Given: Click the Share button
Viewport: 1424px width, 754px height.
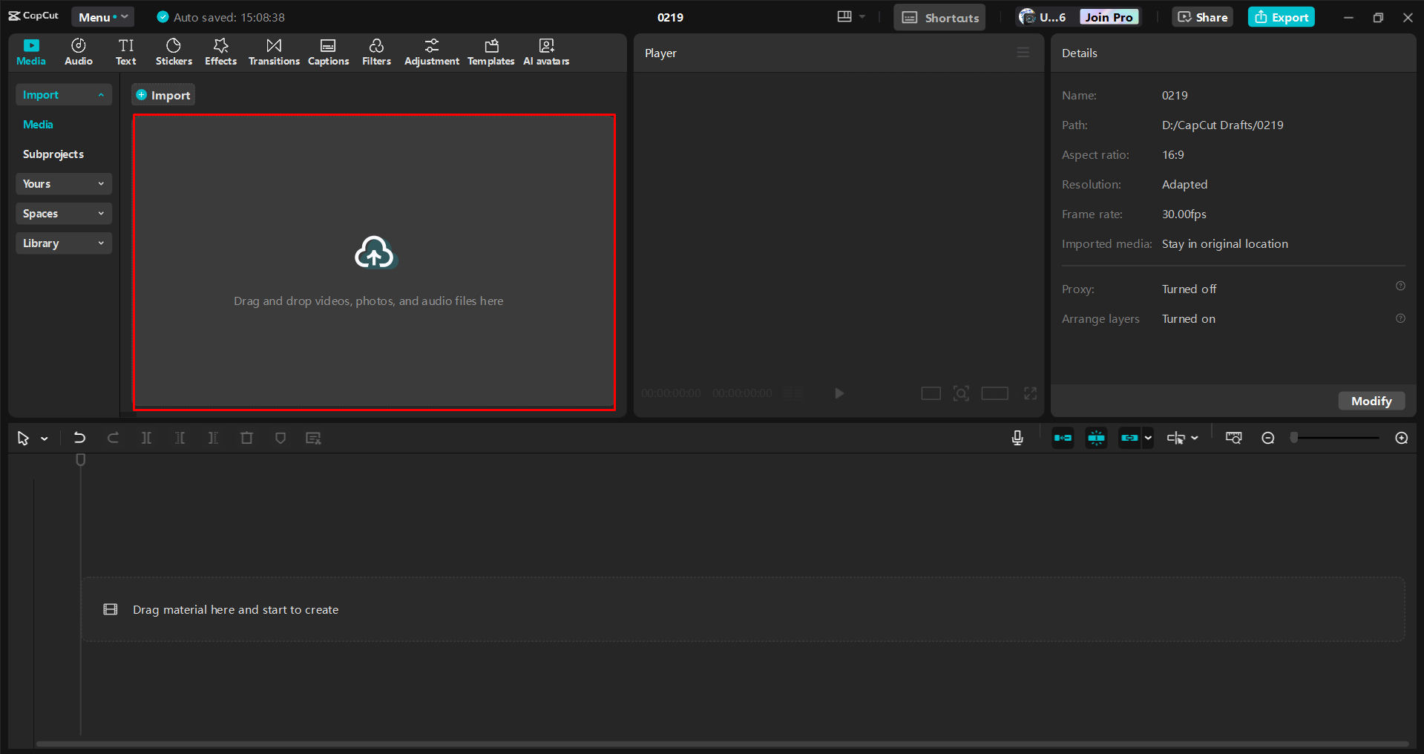Looking at the screenshot, I should (x=1202, y=17).
